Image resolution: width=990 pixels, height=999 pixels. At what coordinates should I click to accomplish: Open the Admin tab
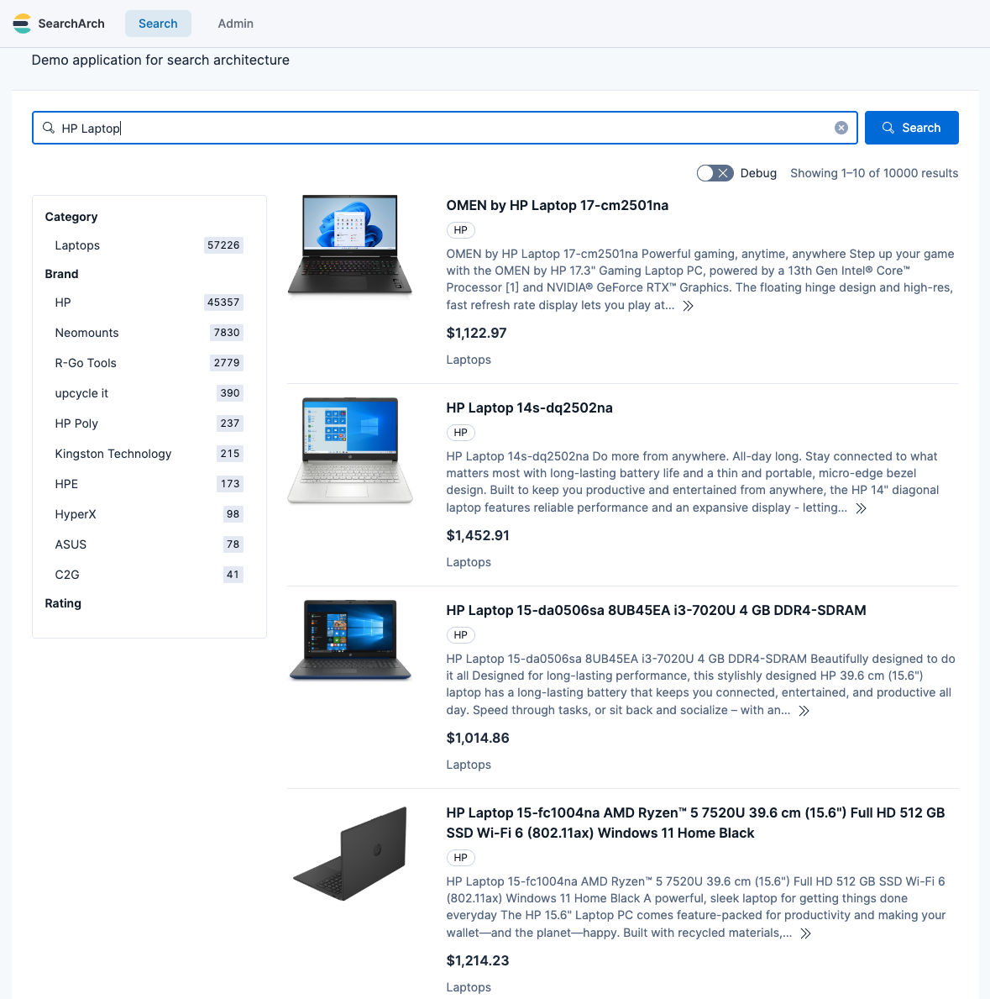pos(235,24)
